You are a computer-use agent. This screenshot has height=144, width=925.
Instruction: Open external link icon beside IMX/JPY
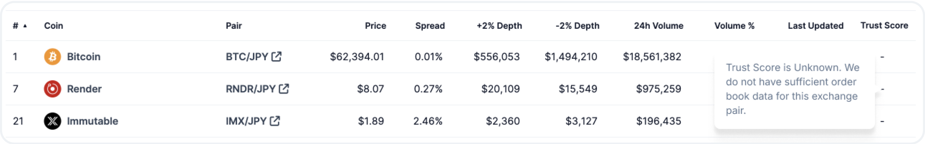tap(275, 121)
